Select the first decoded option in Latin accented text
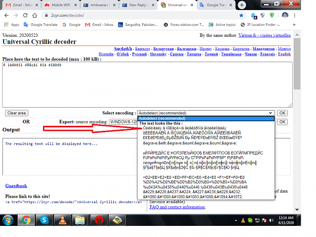316x237 pixels. pyautogui.click(x=185, y=128)
